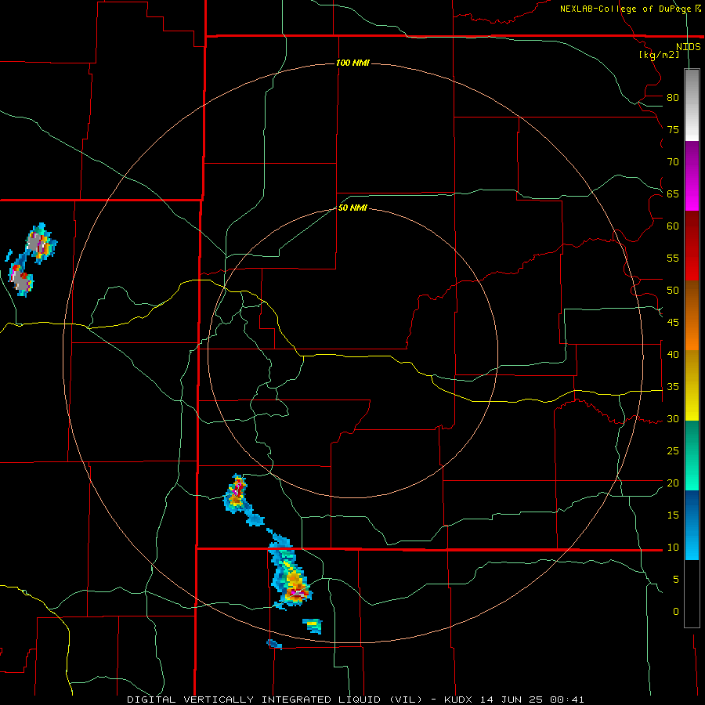This screenshot has height=705, width=705.
Task: Click the small cell with yellow center near 100 NMI ring
Action: click(x=313, y=625)
